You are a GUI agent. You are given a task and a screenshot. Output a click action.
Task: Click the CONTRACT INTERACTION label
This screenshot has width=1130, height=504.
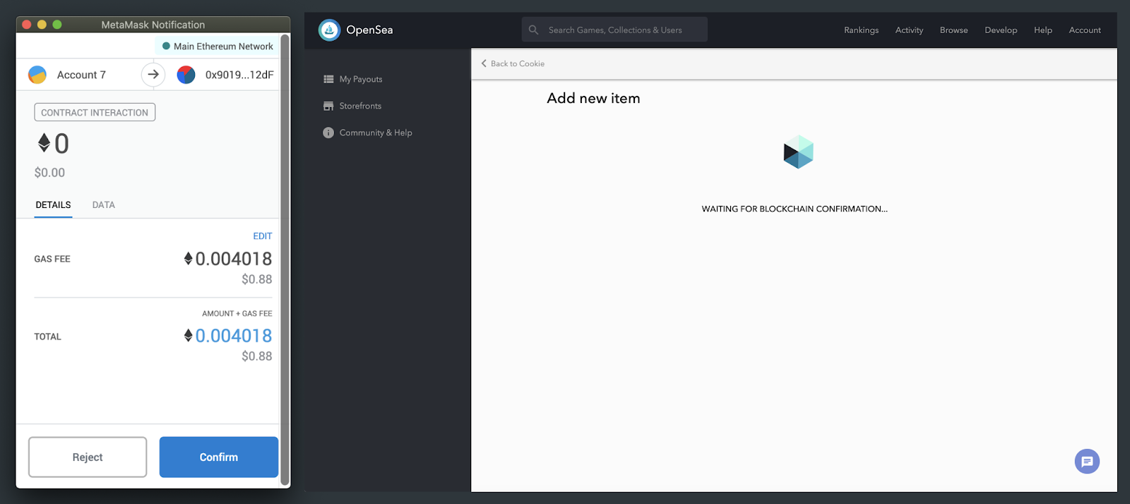point(95,112)
